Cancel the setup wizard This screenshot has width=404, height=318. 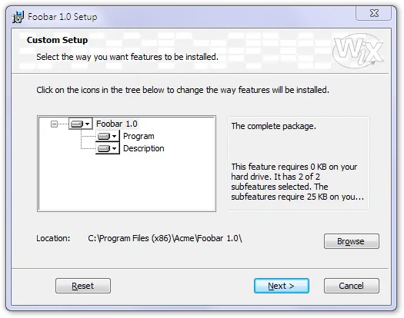coord(352,286)
